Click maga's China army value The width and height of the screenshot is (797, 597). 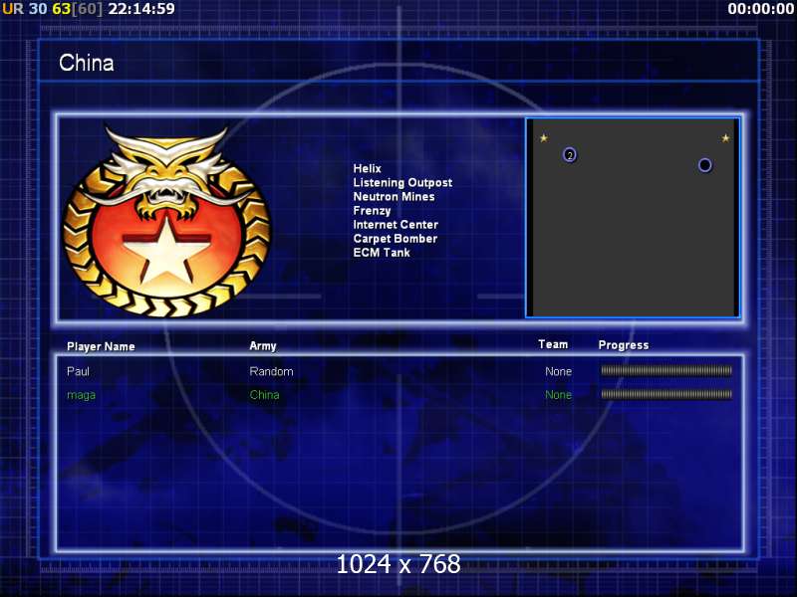pyautogui.click(x=264, y=395)
